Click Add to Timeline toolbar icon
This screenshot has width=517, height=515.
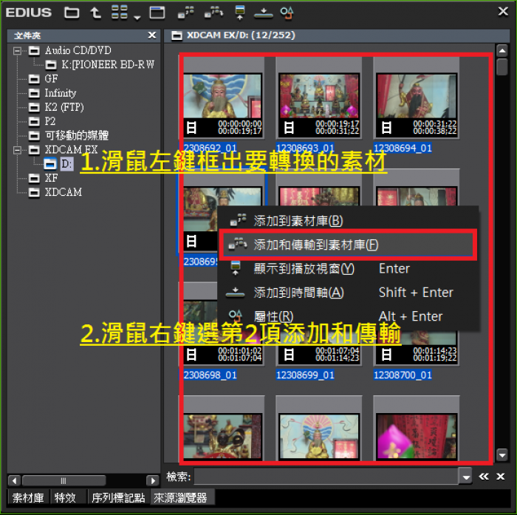(x=262, y=13)
